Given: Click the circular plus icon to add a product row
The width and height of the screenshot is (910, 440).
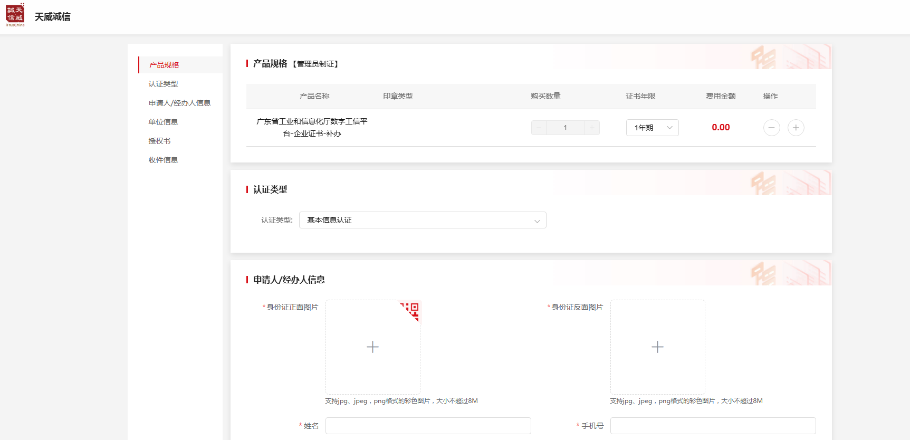Looking at the screenshot, I should [796, 128].
